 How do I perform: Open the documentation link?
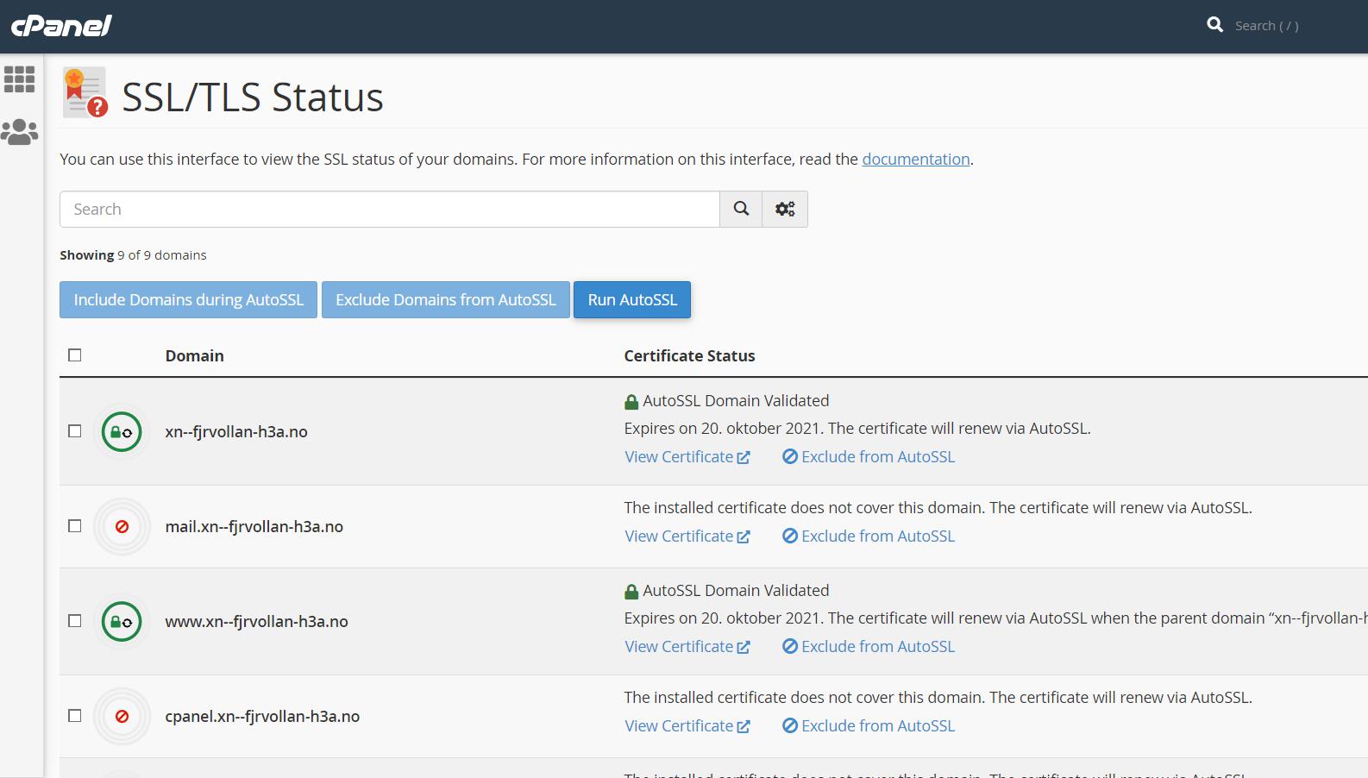tap(916, 159)
